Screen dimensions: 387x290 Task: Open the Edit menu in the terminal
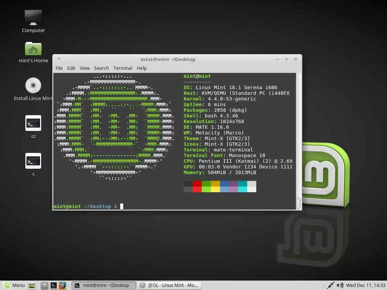pyautogui.click(x=71, y=68)
